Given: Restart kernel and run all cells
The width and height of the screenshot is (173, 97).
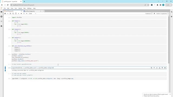Looking at the screenshot, I should pyautogui.click(x=27, y=13).
